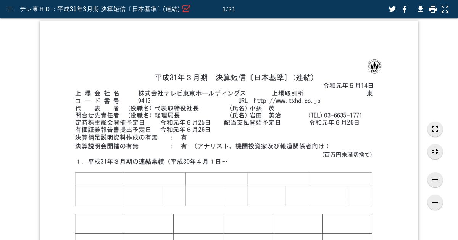Click the text アナリスト、機関投資家及び報道関係者向け
458x240 pixels.
260,146
